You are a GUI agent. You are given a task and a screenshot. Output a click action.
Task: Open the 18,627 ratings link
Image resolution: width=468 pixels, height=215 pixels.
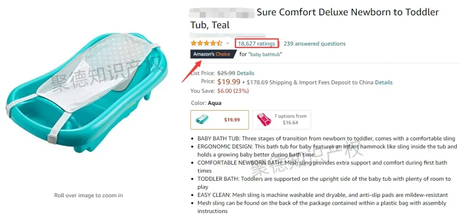coord(257,43)
